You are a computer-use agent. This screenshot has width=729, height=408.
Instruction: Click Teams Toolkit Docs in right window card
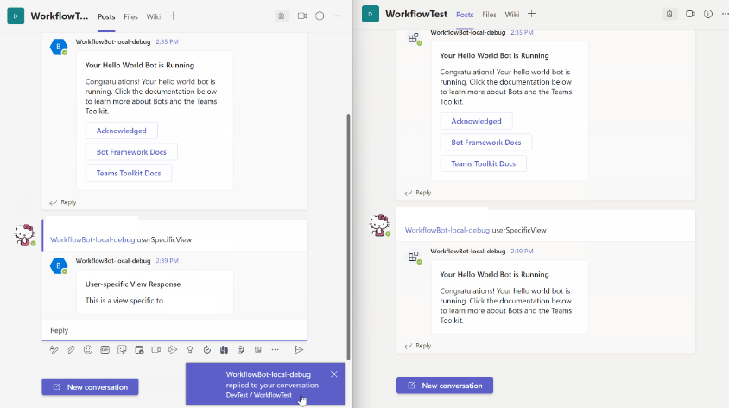click(483, 163)
